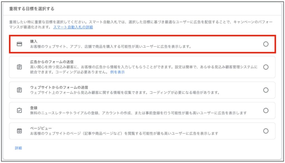Select the 購入 radio button

(x=266, y=44)
